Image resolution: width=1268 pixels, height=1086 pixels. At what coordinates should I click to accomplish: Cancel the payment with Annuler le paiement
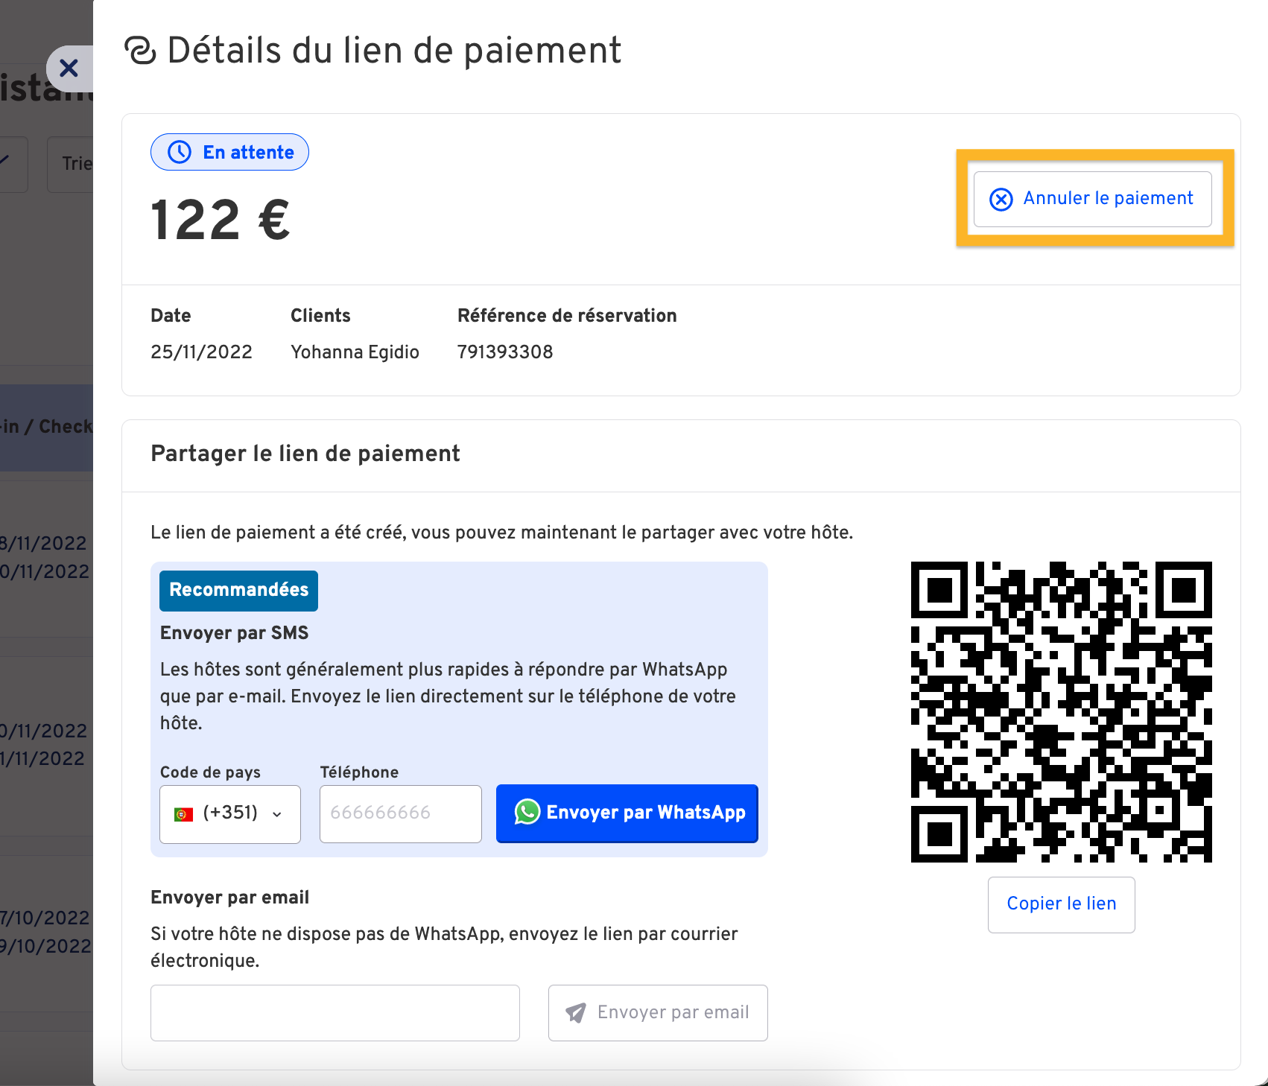click(1093, 199)
